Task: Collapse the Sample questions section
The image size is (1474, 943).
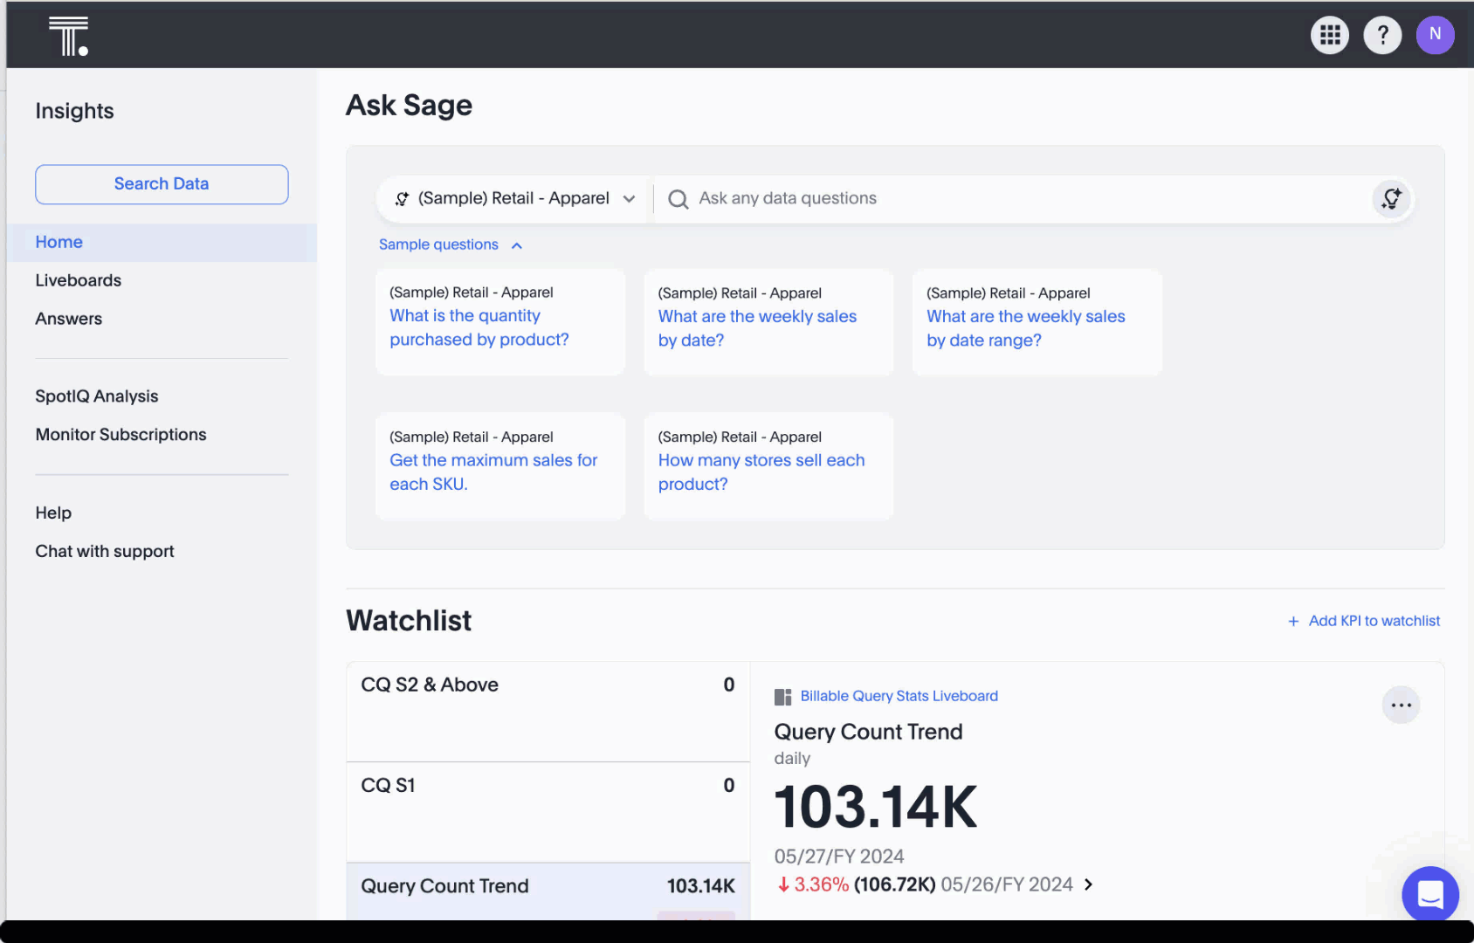Action: tap(516, 245)
